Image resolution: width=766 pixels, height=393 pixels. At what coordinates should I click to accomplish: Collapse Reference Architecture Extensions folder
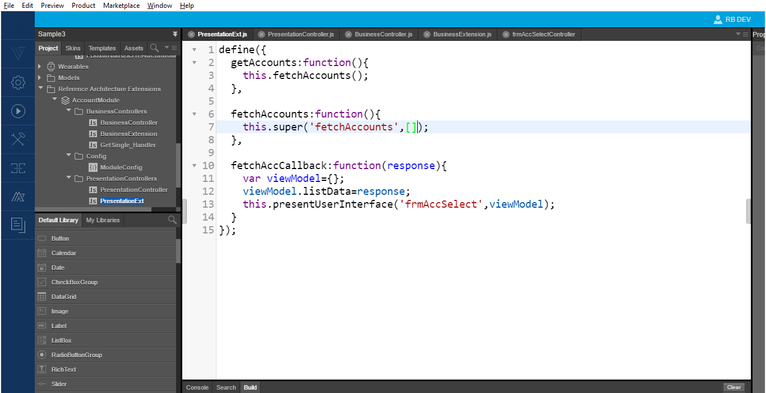click(40, 88)
